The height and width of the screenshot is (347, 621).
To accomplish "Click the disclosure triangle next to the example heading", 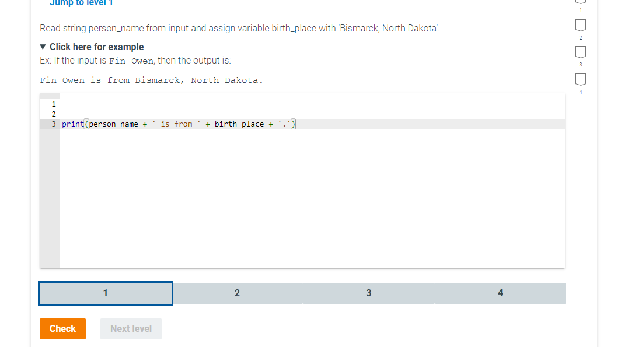I will pyautogui.click(x=43, y=47).
